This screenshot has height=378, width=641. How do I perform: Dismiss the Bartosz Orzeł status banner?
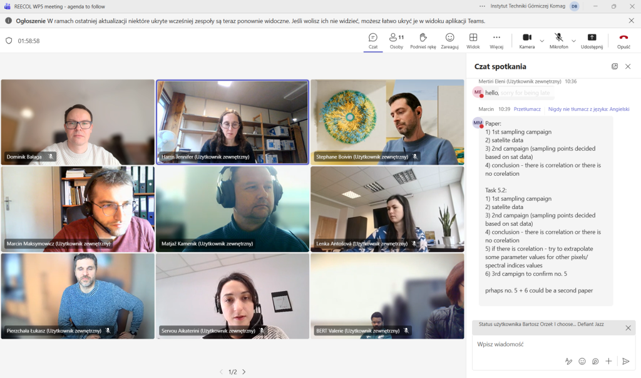pos(628,328)
